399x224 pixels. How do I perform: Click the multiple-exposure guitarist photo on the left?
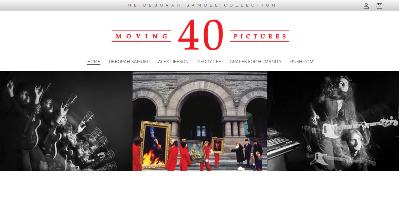[58, 123]
